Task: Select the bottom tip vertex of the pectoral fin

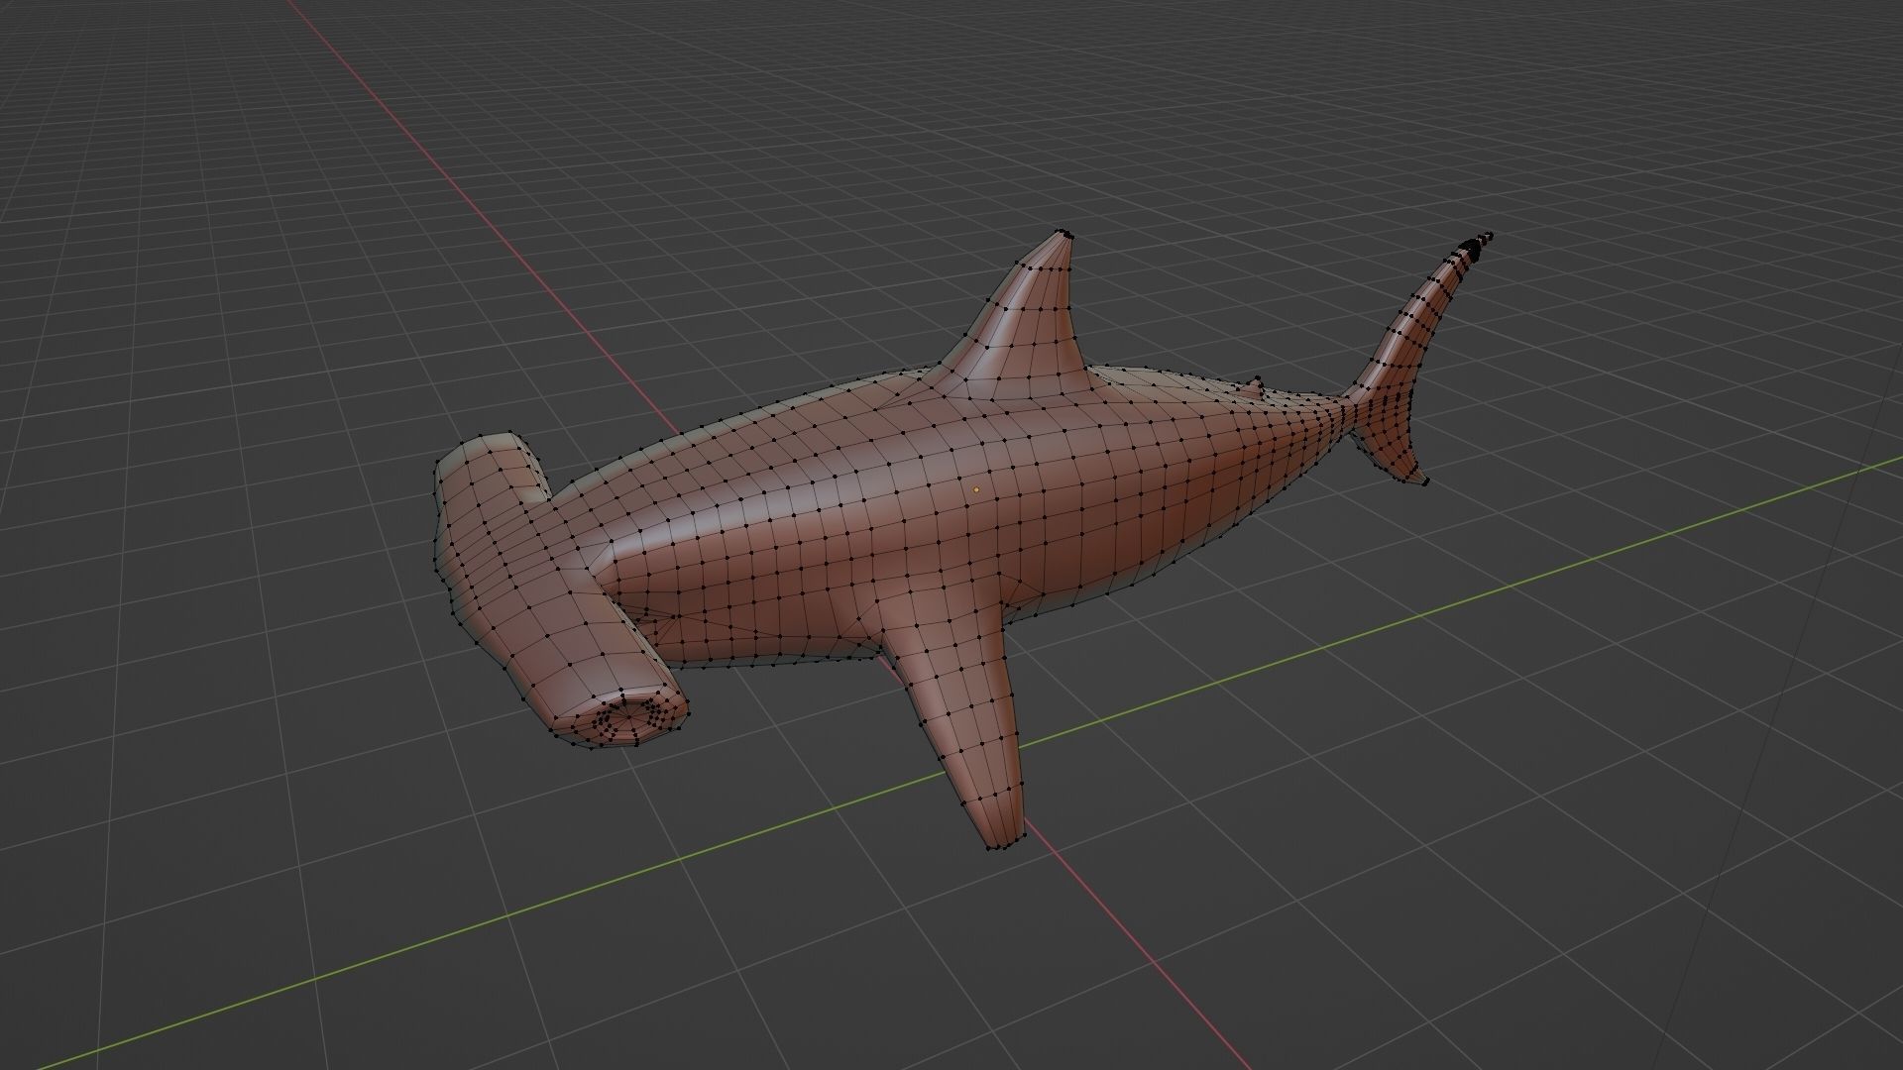Action: [988, 847]
